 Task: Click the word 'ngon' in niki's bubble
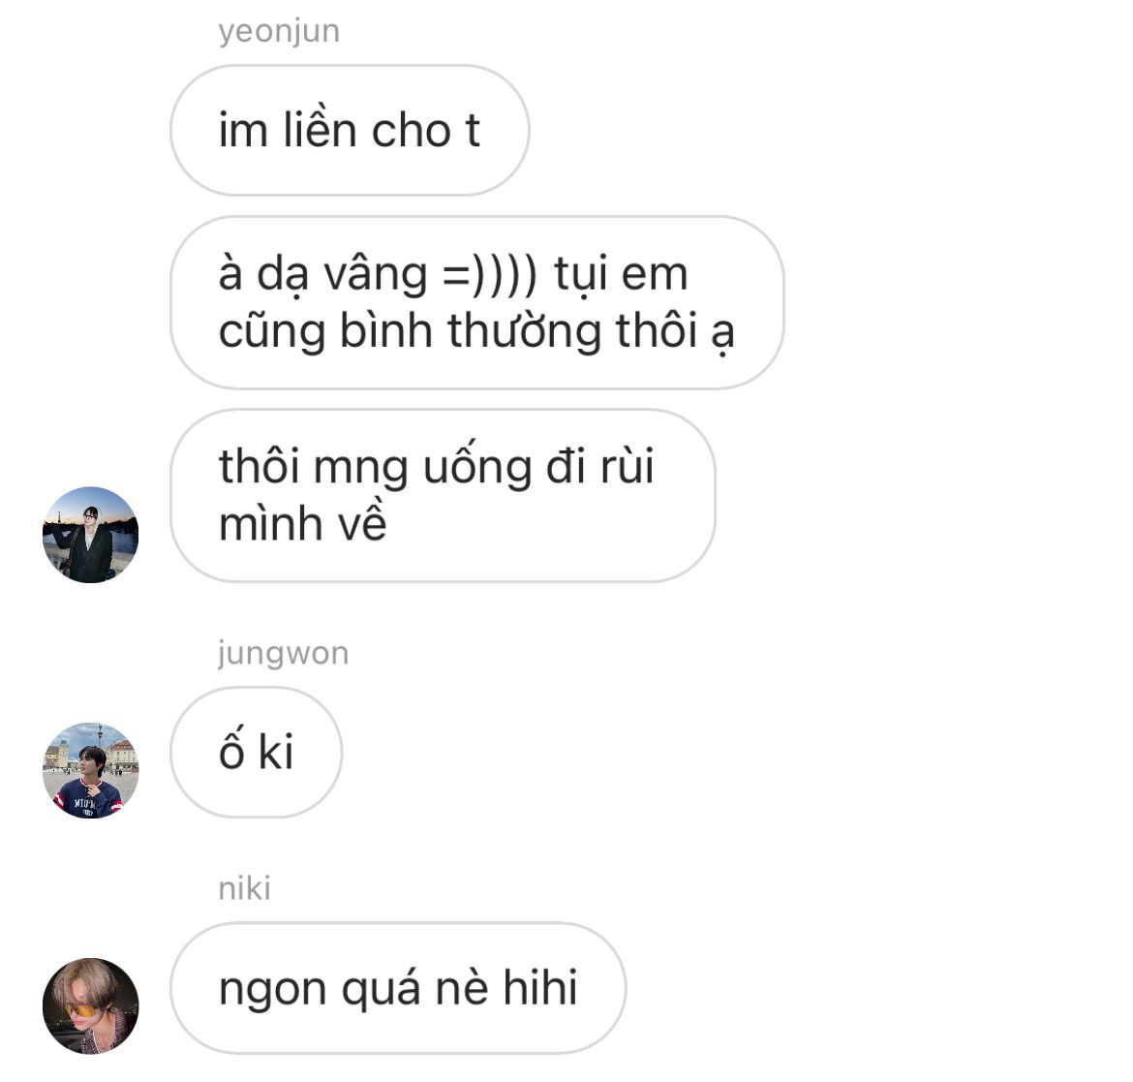(272, 991)
